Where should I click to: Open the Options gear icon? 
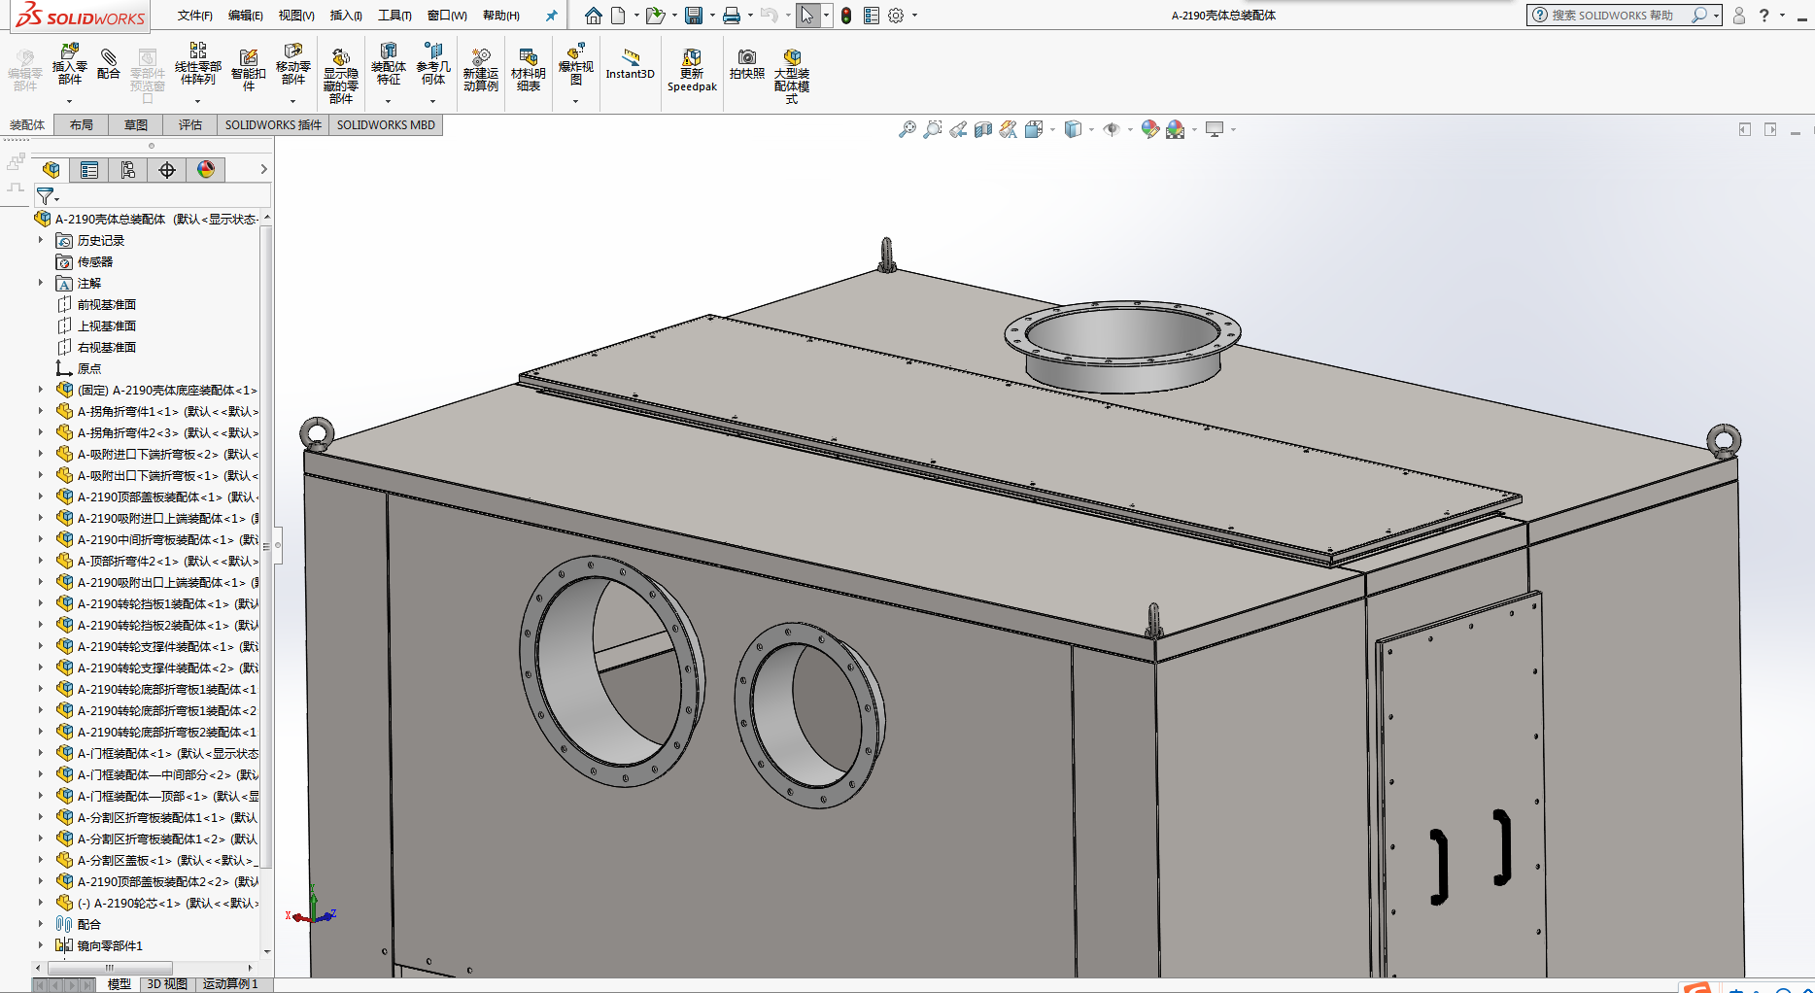(x=896, y=16)
